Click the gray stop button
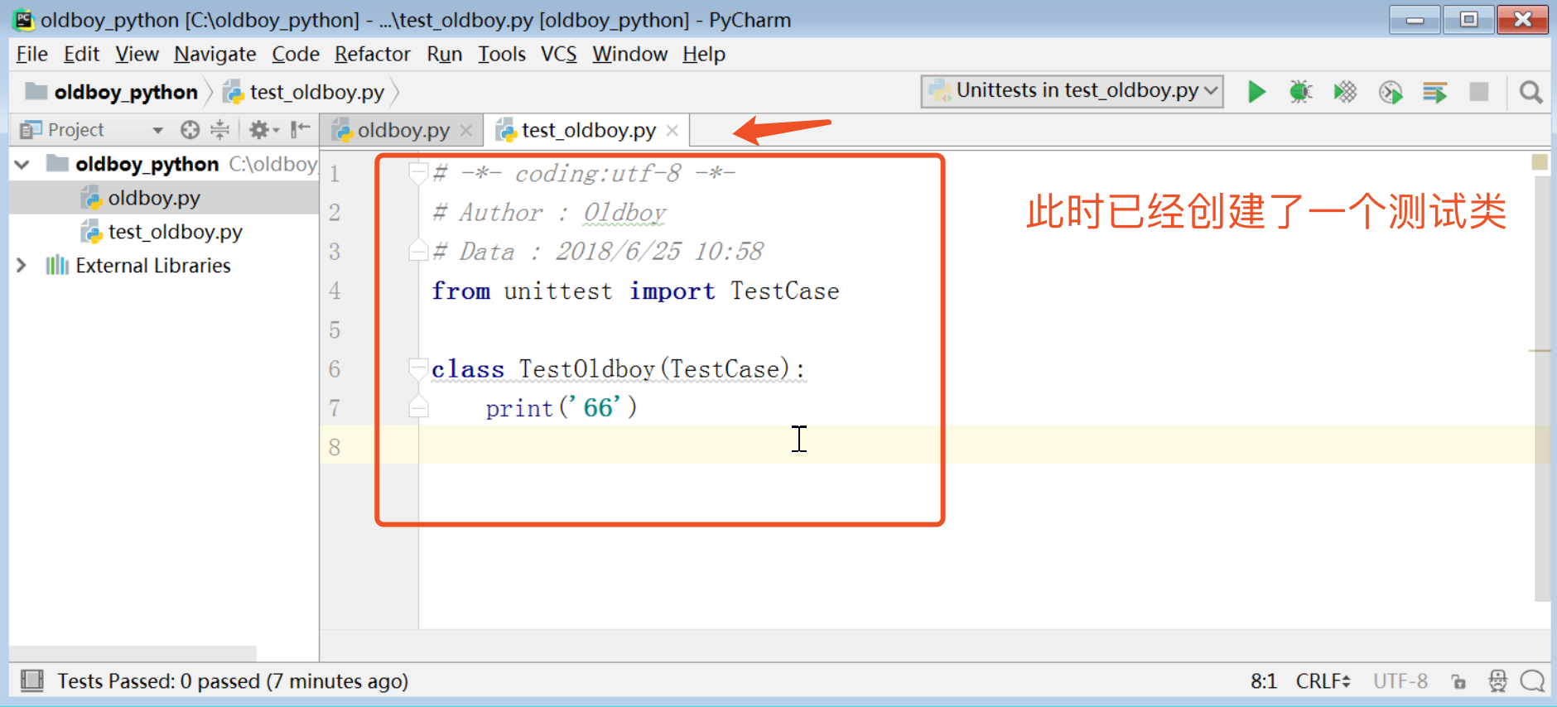The width and height of the screenshot is (1557, 707). click(1478, 92)
